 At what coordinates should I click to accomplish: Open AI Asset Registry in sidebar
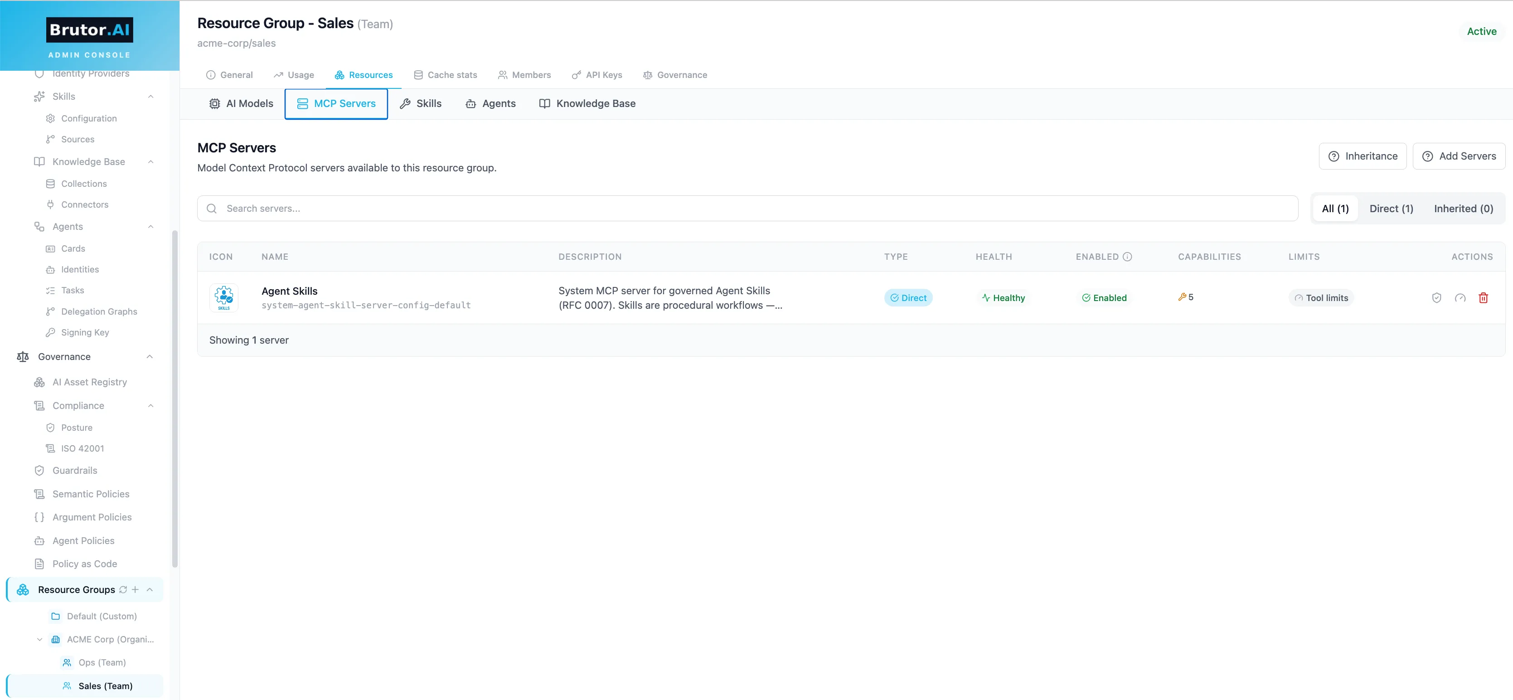89,382
